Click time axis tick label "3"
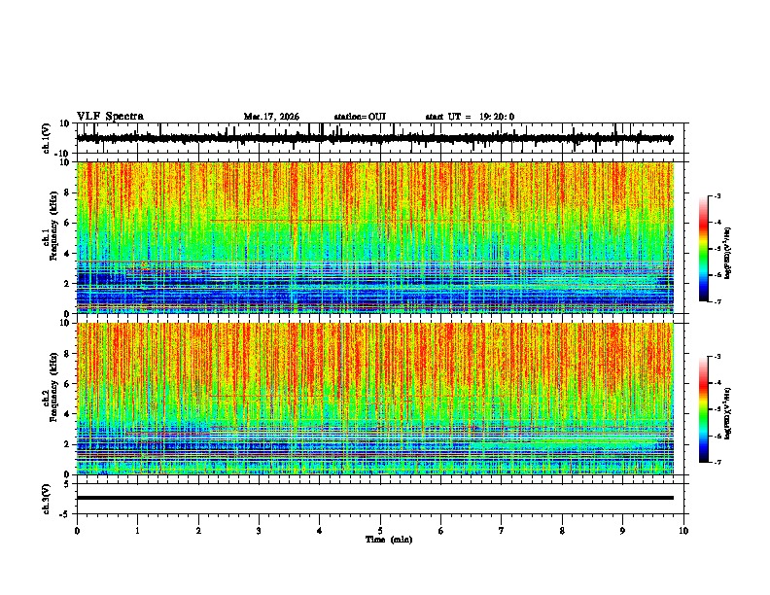Viewport: 770px width, 595px height. click(259, 531)
